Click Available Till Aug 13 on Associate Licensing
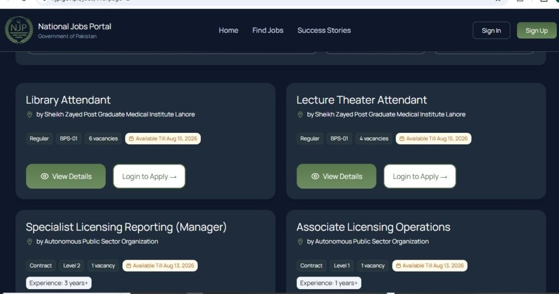 430,266
